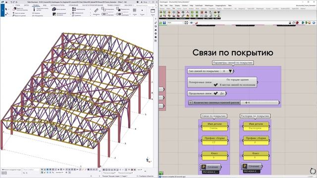Open the Grasshopper Edit menu

tap(166, 5)
